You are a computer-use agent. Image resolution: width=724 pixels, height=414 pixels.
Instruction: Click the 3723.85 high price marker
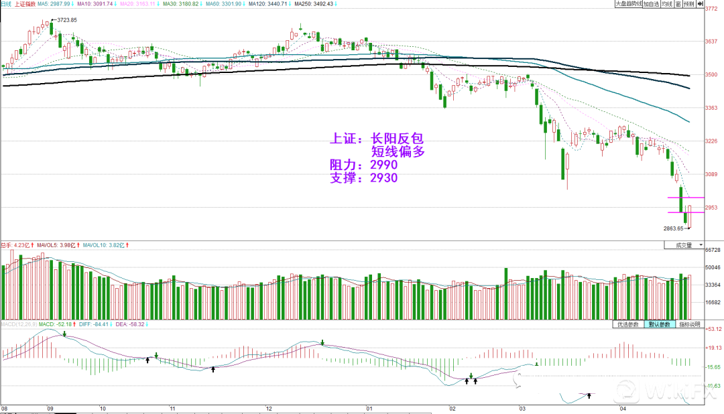(67, 19)
